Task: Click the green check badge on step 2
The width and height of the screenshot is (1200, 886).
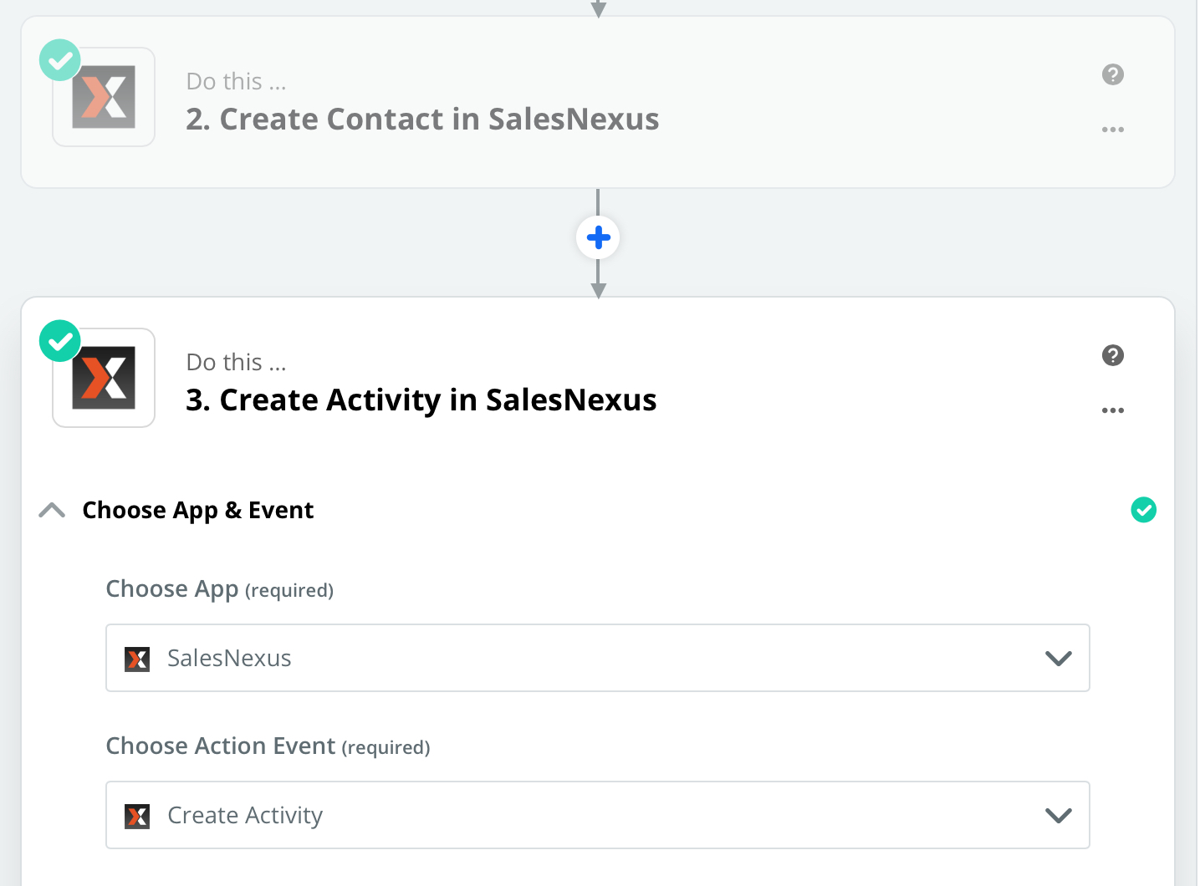Action: pos(60,60)
